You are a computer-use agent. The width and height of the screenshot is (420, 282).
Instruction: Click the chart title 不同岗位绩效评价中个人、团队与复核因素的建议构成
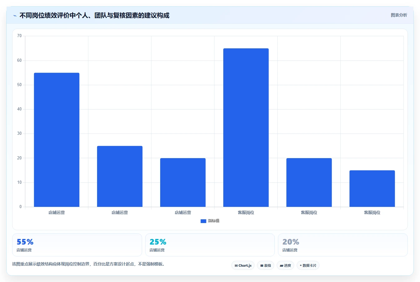click(x=94, y=15)
